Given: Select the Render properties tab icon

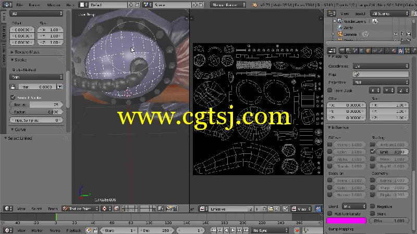Looking at the screenshot, I should 342,50.
